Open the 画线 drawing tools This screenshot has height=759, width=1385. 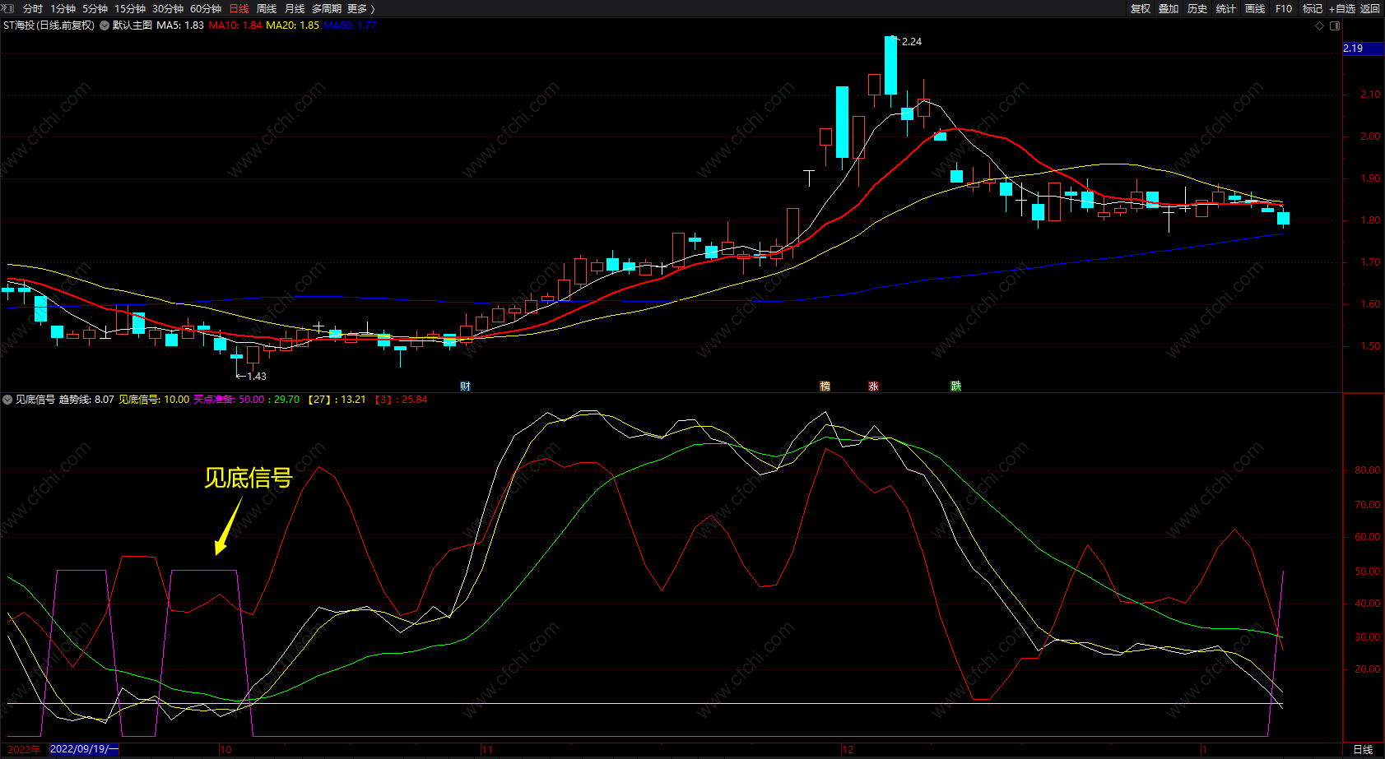1255,8
